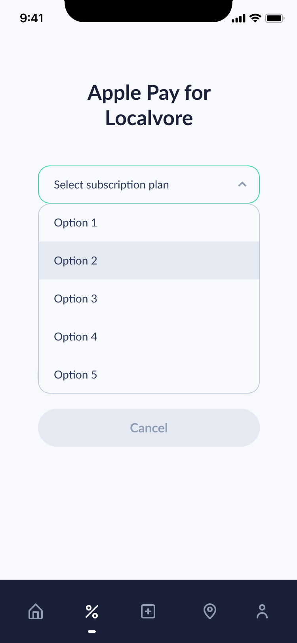Collapse the dropdown with the chevron arrow
Viewport: 297px width, 643px height.
coord(242,185)
